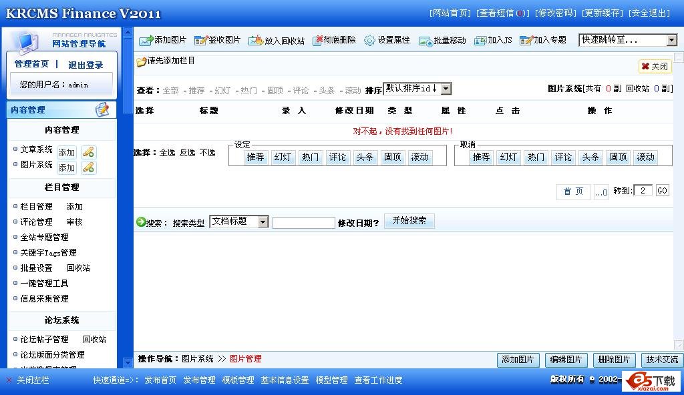This screenshot has height=395, width=684.
Task: Open 栏目管理 in the sidebar
Action: click(x=36, y=207)
